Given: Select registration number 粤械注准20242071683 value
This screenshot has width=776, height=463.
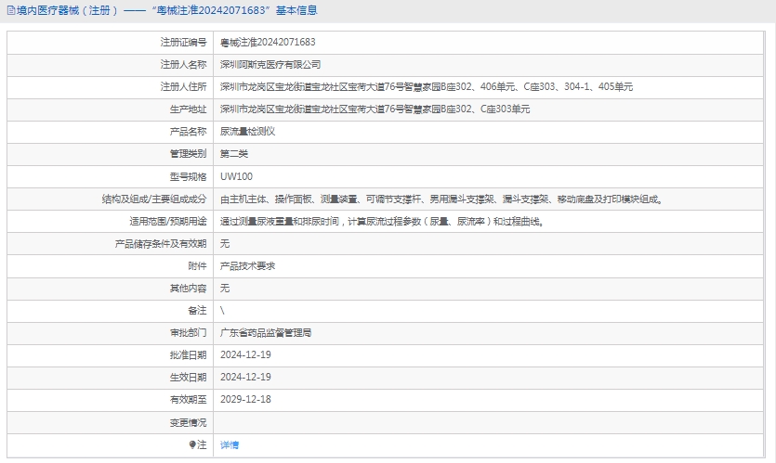Looking at the screenshot, I should click(268, 42).
